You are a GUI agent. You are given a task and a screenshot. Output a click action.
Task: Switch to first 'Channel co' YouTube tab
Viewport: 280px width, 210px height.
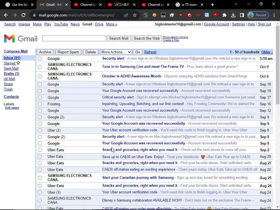pyautogui.click(x=88, y=5)
